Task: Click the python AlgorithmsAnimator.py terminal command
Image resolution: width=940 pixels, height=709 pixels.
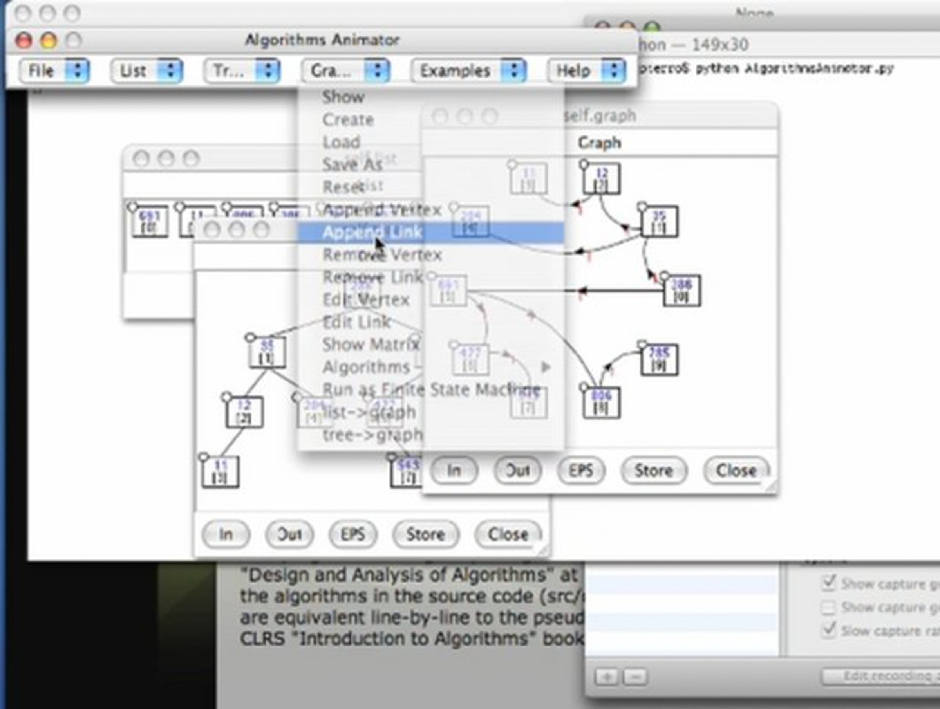Action: (795, 69)
